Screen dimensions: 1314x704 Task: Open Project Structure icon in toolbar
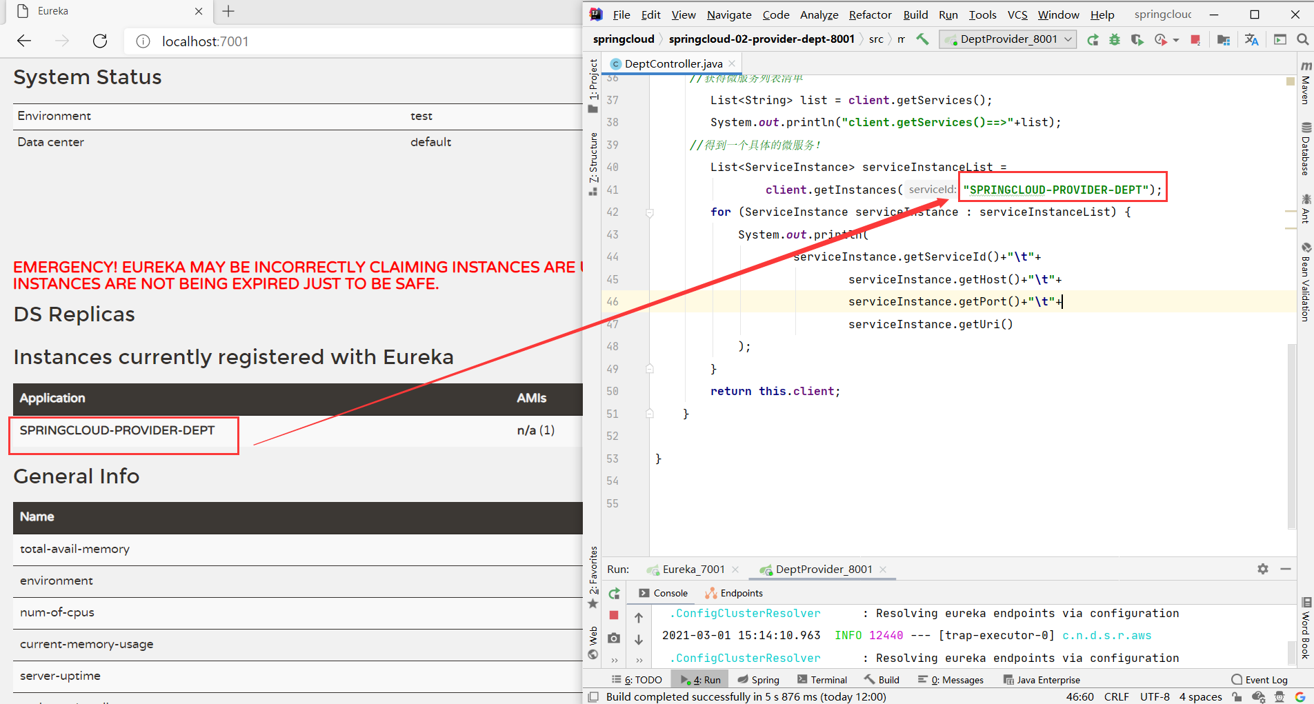pyautogui.click(x=1224, y=40)
